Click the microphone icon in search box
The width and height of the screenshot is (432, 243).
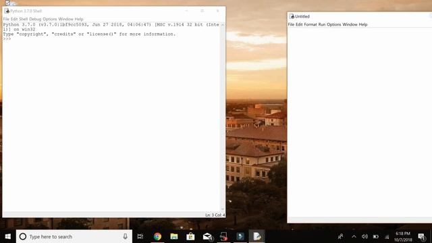(x=125, y=236)
